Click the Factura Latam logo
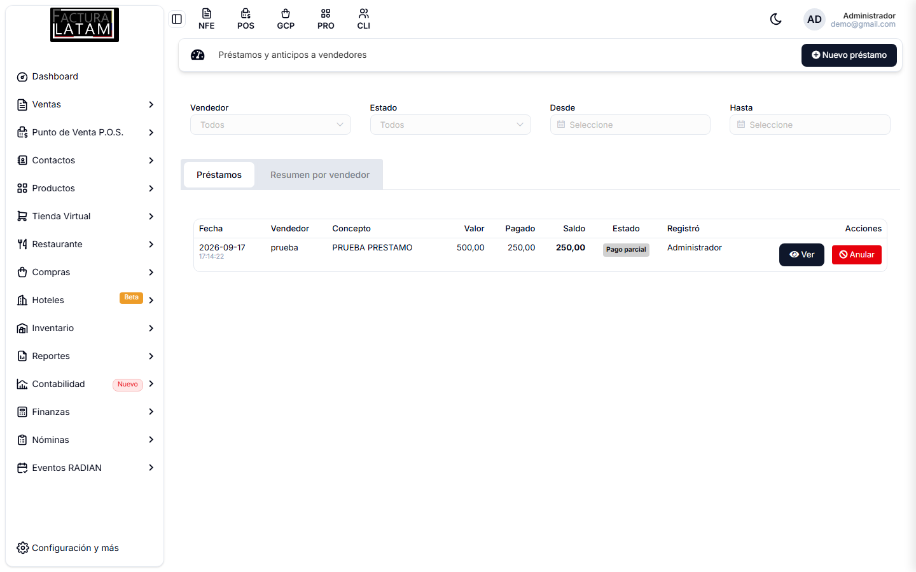This screenshot has height=572, width=916. [85, 25]
